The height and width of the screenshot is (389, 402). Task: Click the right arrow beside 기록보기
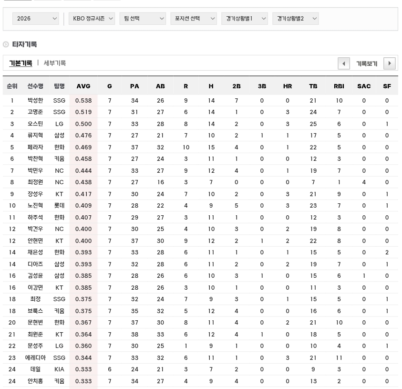click(x=390, y=63)
